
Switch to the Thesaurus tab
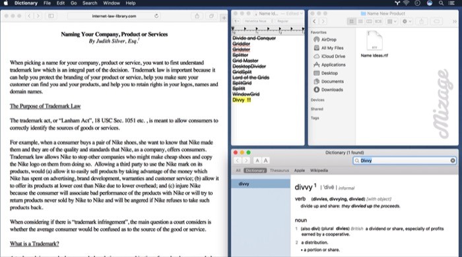279,171
